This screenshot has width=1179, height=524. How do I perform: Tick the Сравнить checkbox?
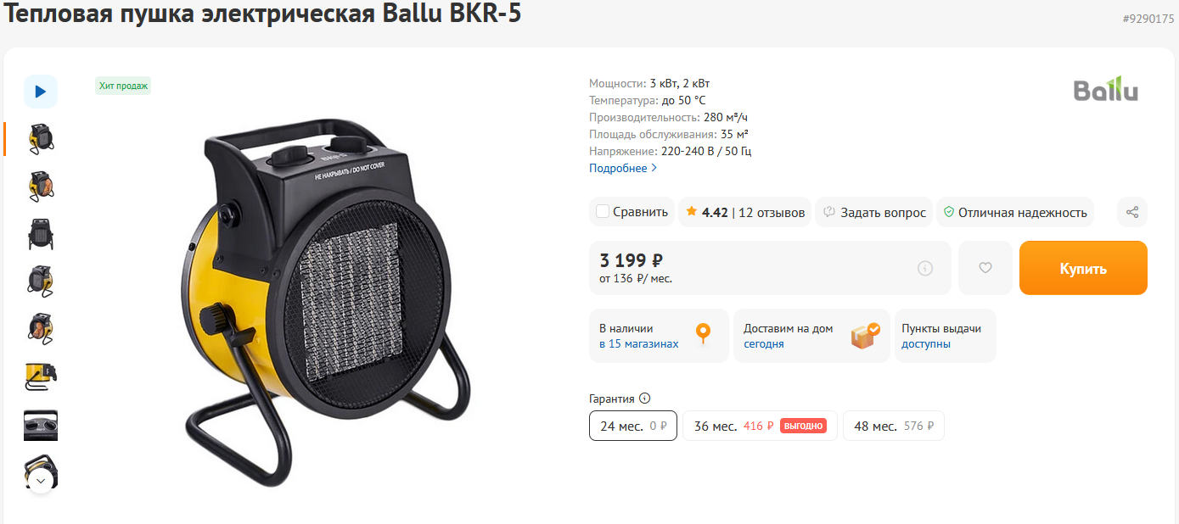point(603,212)
